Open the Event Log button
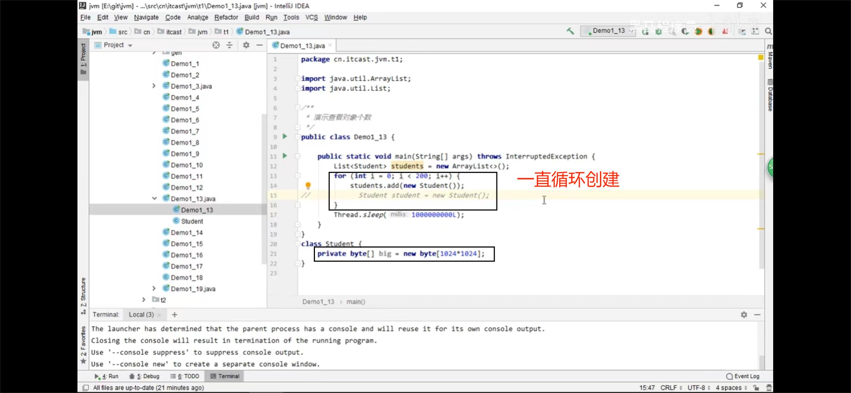The image size is (851, 393). click(743, 376)
